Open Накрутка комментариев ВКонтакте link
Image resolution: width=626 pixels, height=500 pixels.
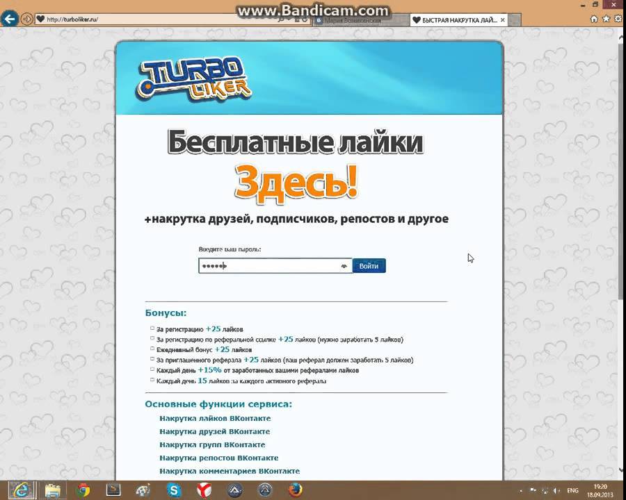pyautogui.click(x=230, y=471)
